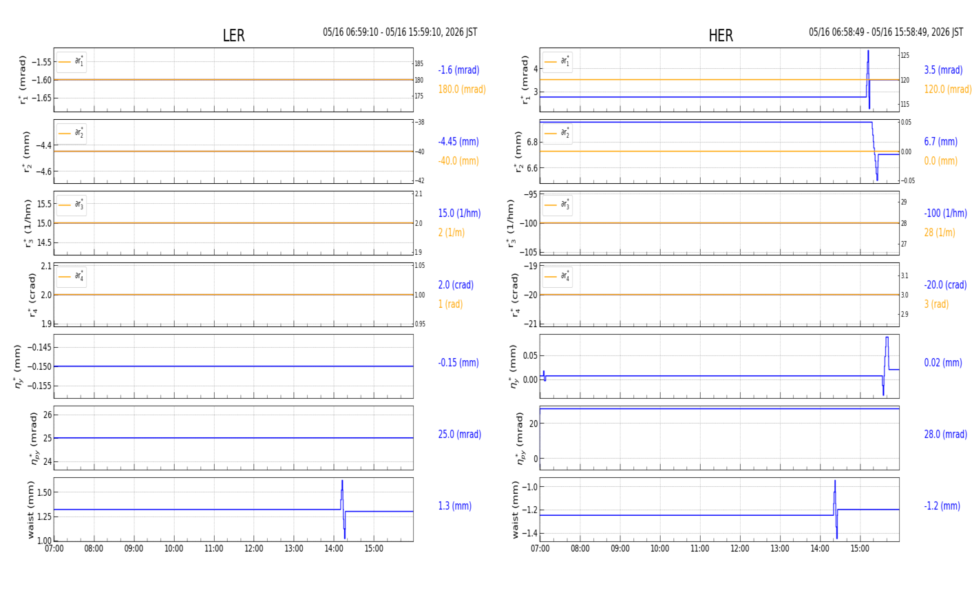Click the LER ∂r3* legend entry
This screenshot has width=972, height=595.
tap(72, 205)
